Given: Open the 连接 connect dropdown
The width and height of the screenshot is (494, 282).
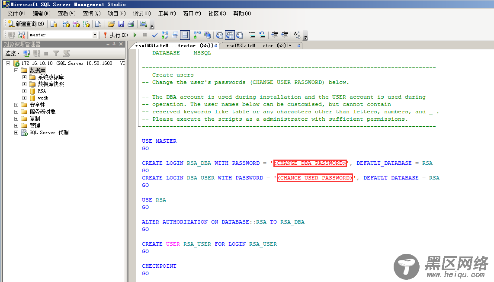Looking at the screenshot, I should 12,53.
